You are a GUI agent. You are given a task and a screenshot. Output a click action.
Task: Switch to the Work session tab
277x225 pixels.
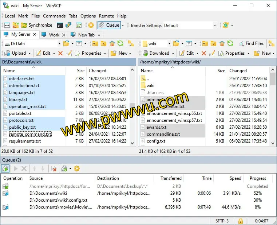(x=54, y=35)
